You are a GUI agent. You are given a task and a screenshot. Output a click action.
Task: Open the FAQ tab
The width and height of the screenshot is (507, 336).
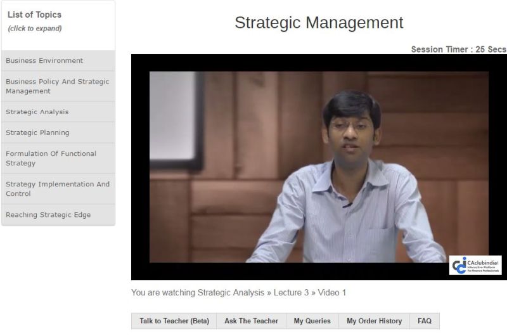(x=424, y=321)
